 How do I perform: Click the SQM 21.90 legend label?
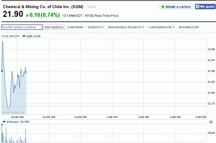(33, 36)
